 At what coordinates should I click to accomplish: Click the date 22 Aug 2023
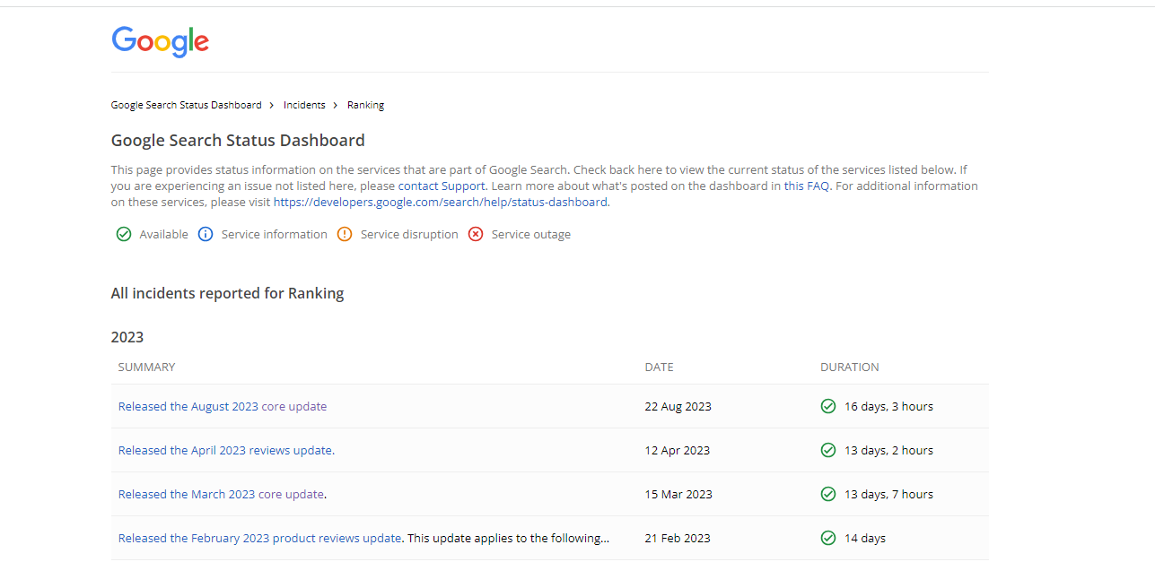tap(678, 406)
